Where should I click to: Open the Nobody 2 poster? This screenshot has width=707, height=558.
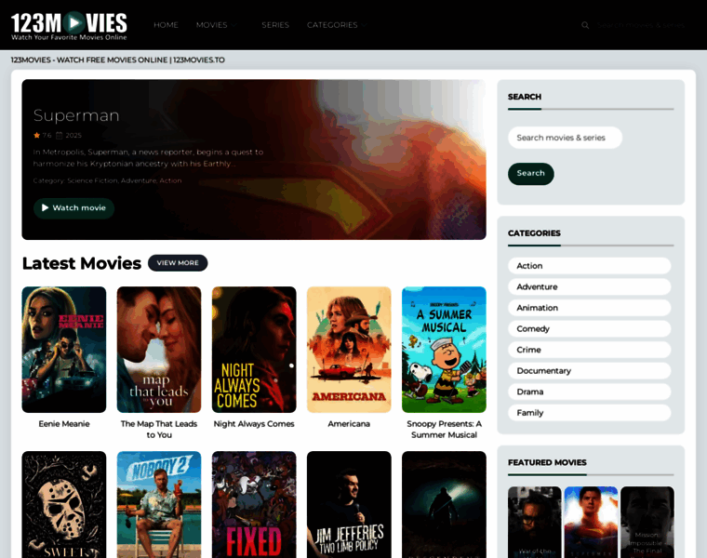click(159, 504)
